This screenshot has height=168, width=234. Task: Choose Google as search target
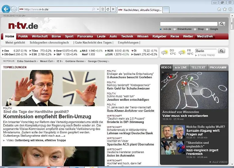[x=207, y=29]
